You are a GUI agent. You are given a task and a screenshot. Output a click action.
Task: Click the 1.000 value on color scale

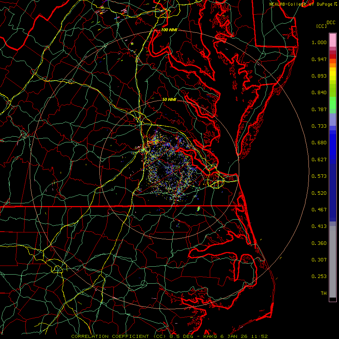point(319,42)
